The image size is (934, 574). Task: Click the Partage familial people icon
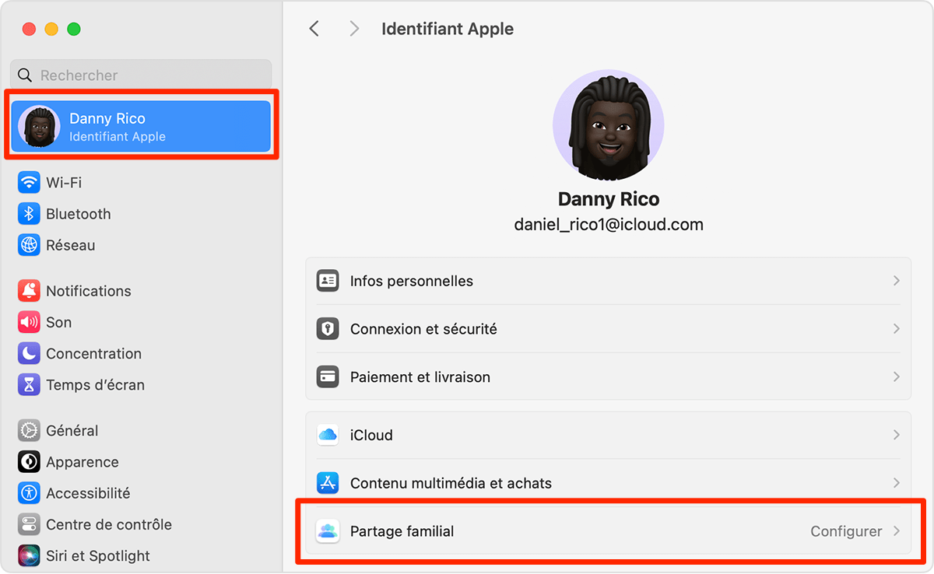point(328,531)
